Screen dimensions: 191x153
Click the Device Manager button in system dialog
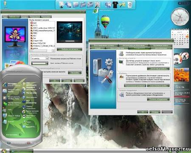(x=158, y=69)
